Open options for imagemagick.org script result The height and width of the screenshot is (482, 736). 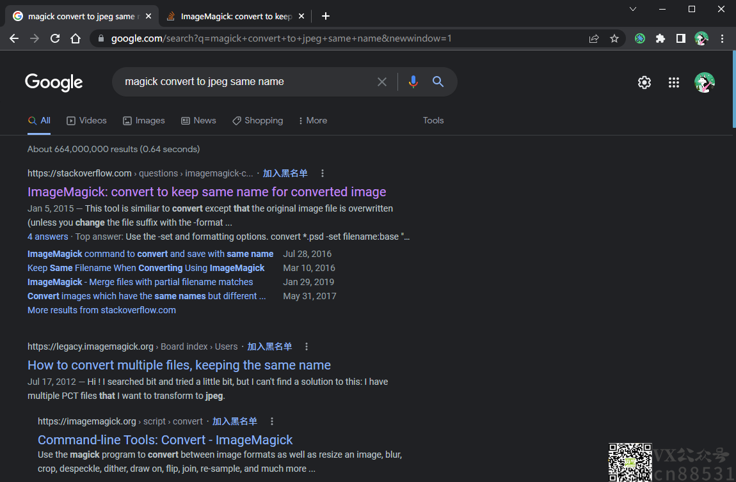pos(272,421)
